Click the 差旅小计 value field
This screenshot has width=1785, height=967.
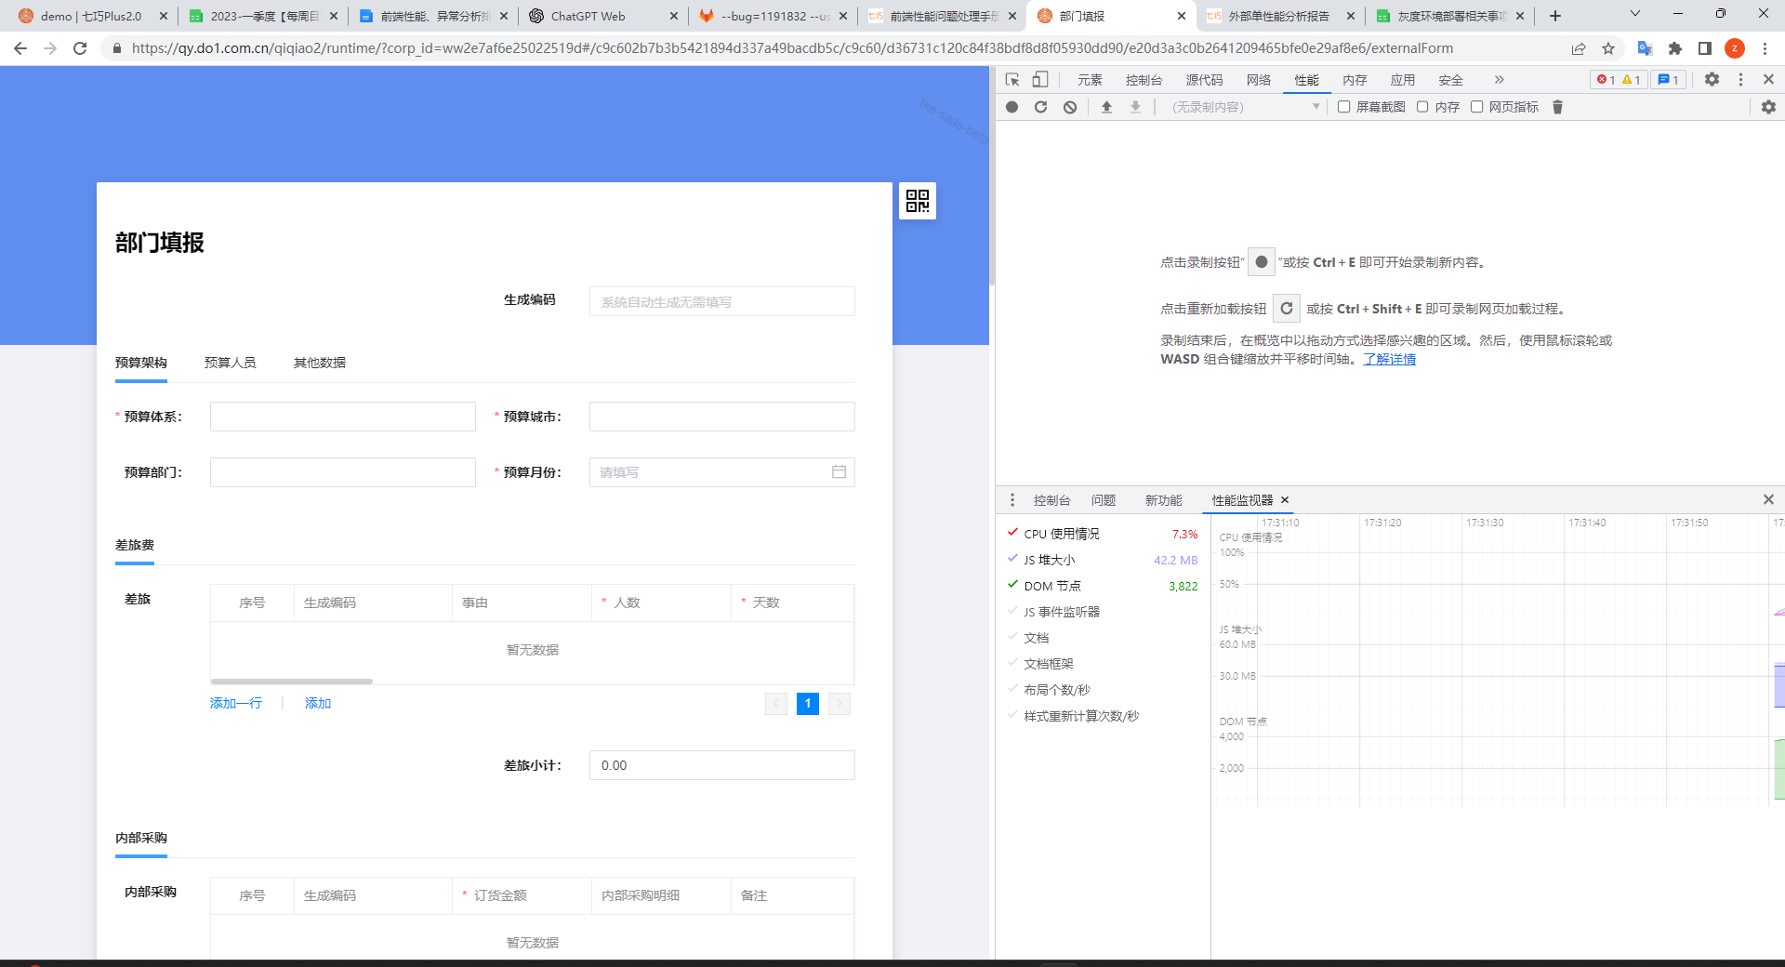pyautogui.click(x=722, y=765)
